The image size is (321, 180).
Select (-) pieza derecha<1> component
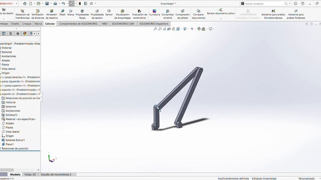coord(21,77)
